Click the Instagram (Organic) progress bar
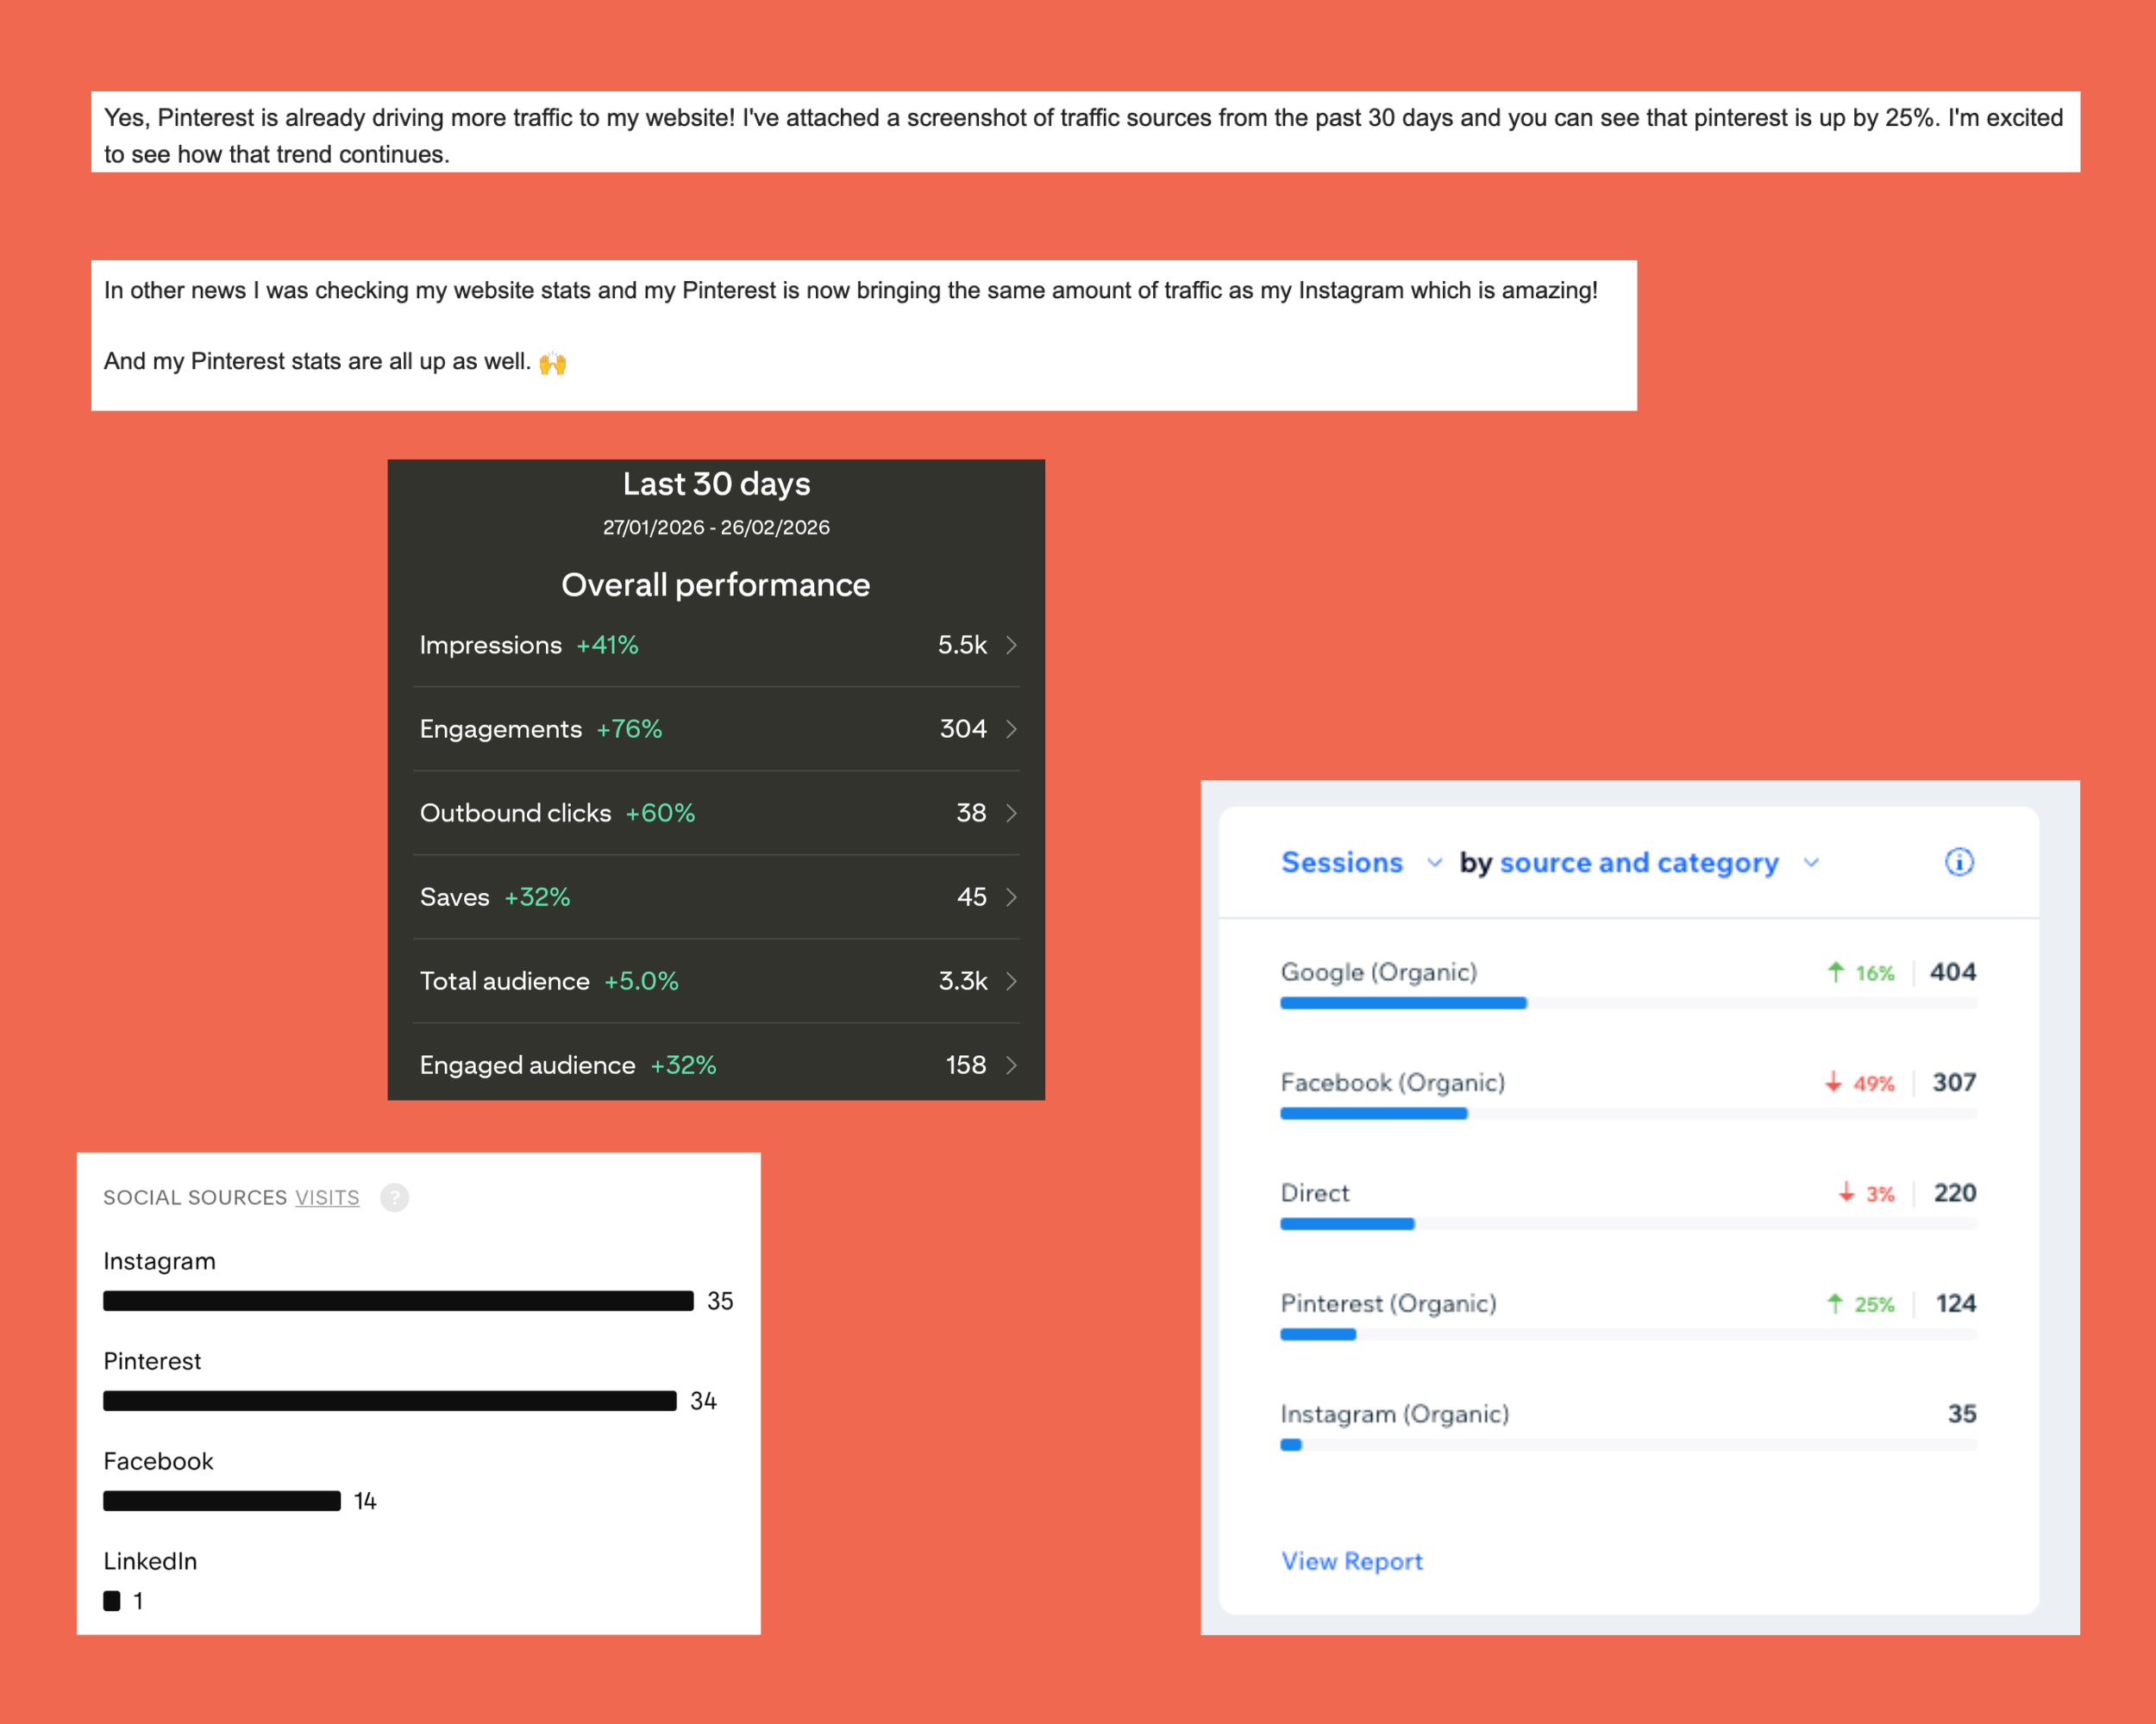Screen dimensions: 2156x1724 coord(1628,1446)
